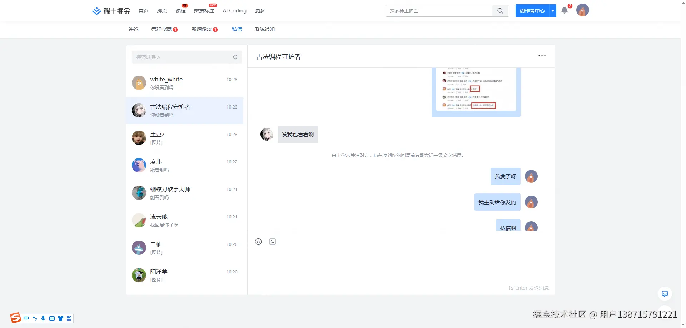
Task: Open the emoji picker in the chat
Action: click(258, 242)
